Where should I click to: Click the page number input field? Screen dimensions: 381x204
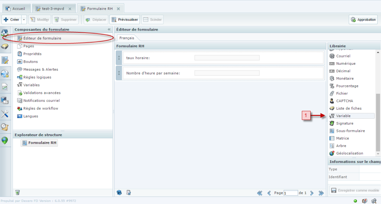pyautogui.click(x=290, y=193)
